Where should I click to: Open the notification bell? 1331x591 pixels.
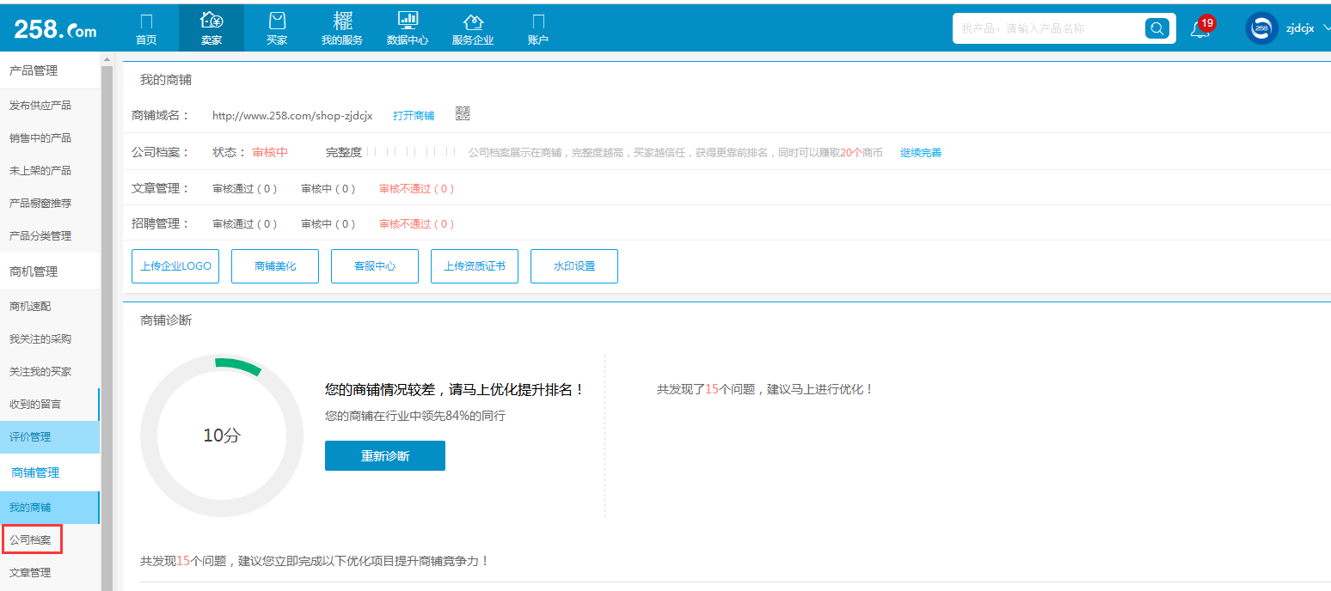[x=1199, y=28]
